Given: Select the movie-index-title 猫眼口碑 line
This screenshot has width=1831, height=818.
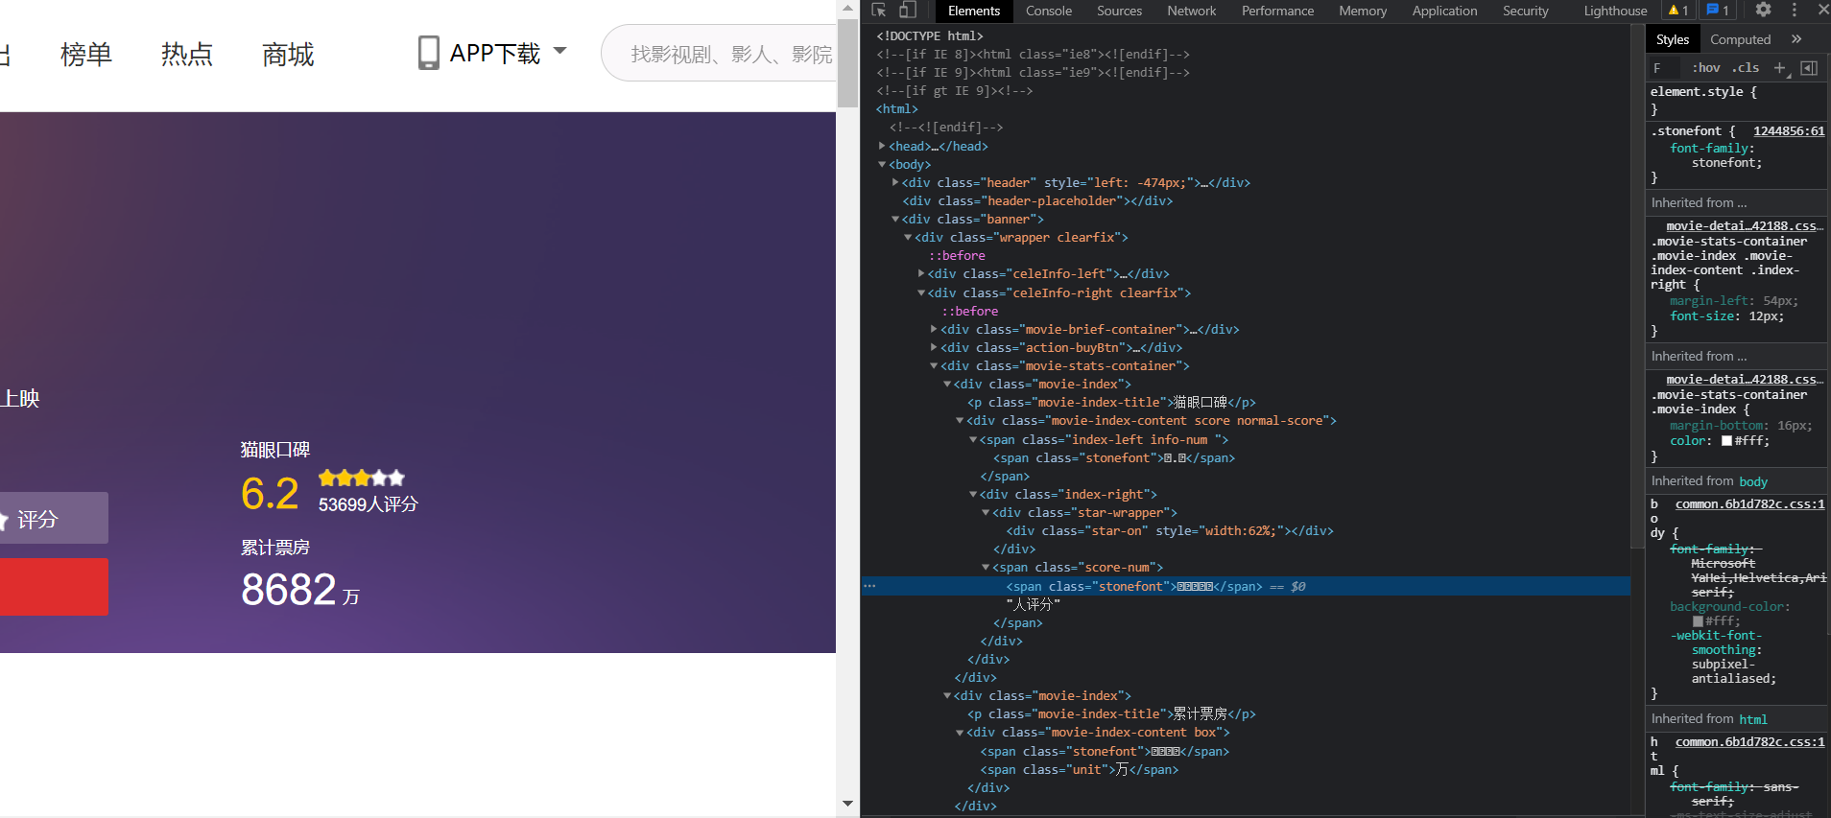Looking at the screenshot, I should (1111, 402).
